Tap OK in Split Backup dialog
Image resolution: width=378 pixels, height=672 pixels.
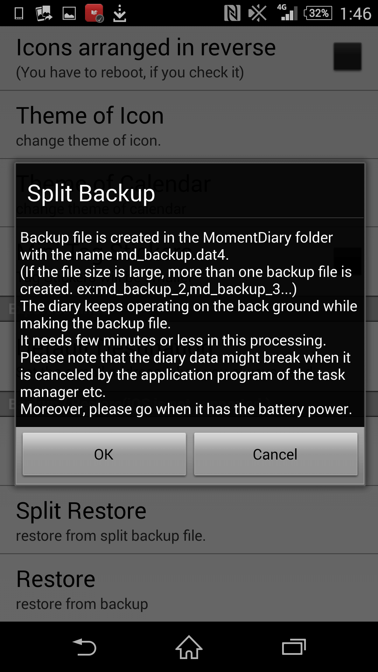tap(104, 454)
